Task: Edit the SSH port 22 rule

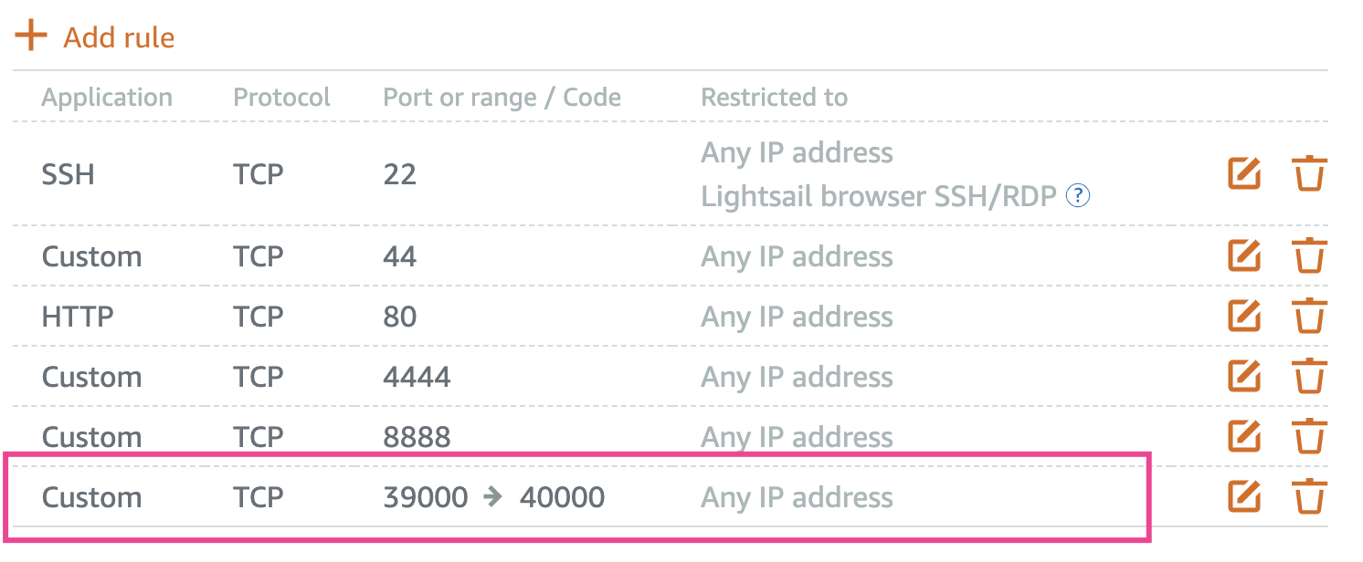Action: coord(1244,173)
